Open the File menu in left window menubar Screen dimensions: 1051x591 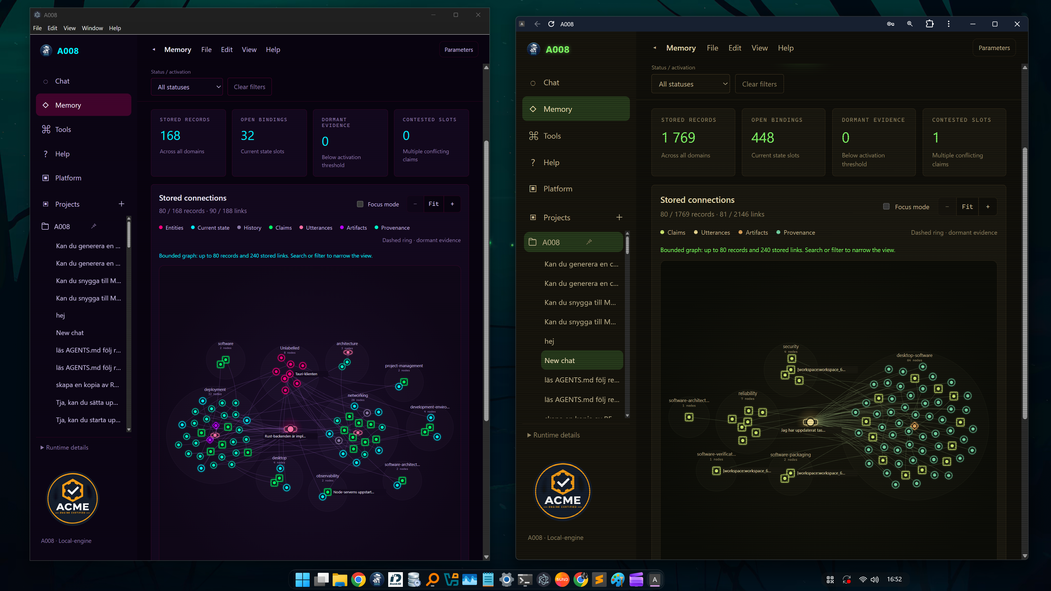pyautogui.click(x=37, y=28)
